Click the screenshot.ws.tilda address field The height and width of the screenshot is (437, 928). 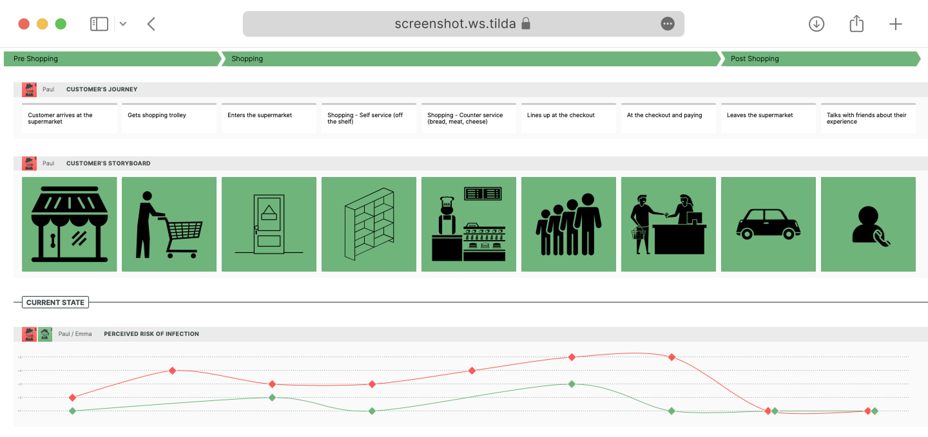click(x=463, y=24)
